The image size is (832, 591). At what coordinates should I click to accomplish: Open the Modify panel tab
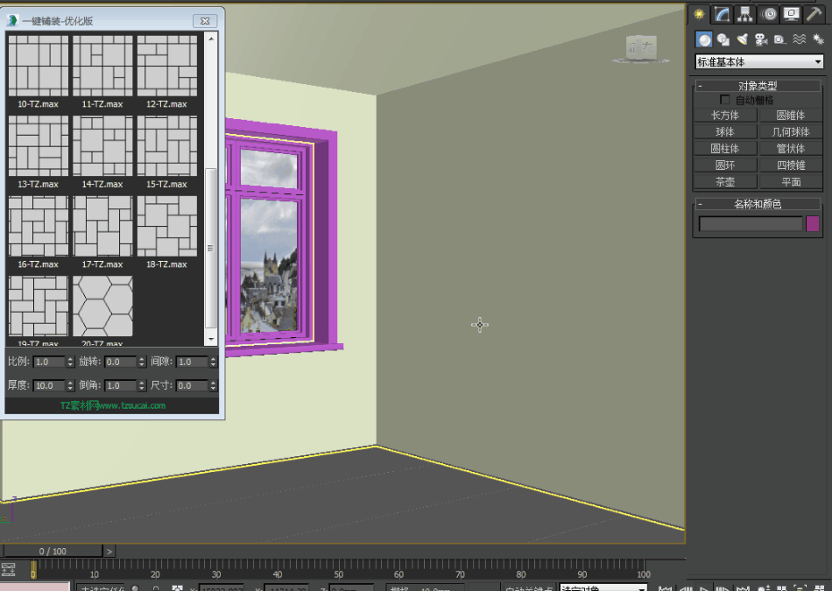pos(723,14)
